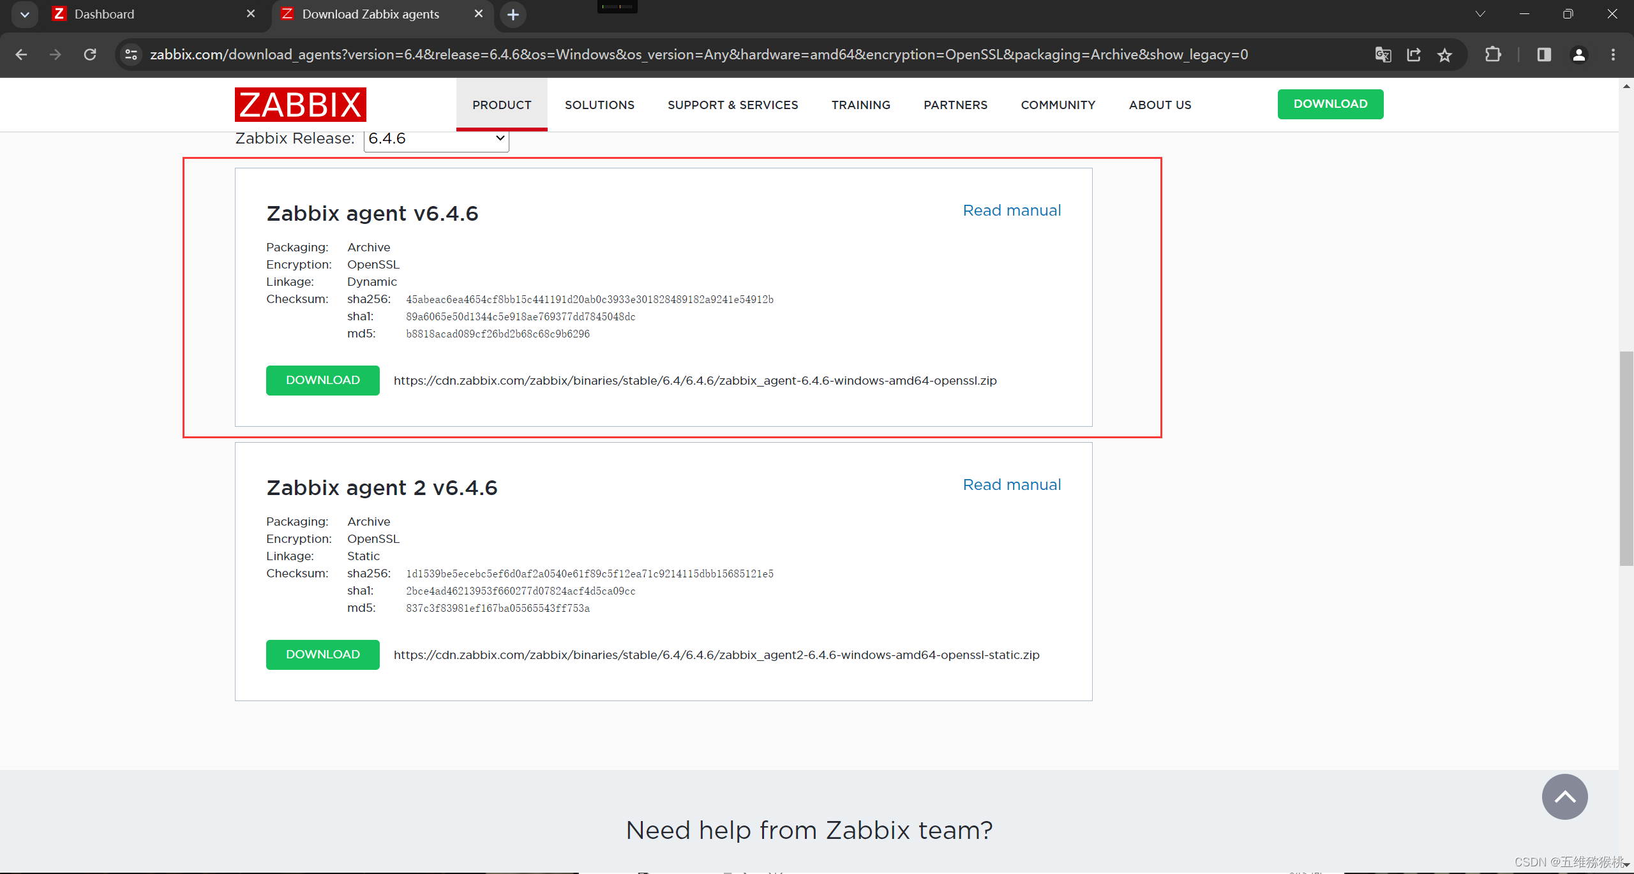This screenshot has width=1634, height=874.
Task: Open the PARTNERS menu
Action: coord(956,105)
